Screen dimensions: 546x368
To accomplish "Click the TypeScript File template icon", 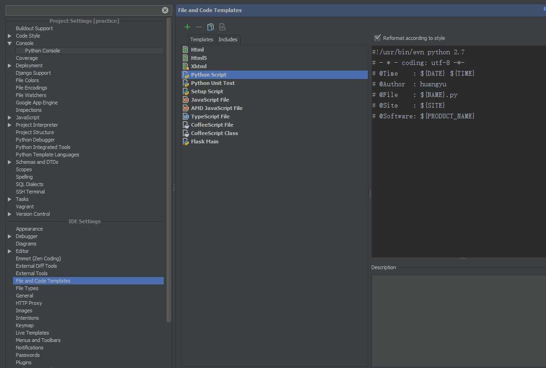I will pyautogui.click(x=186, y=116).
